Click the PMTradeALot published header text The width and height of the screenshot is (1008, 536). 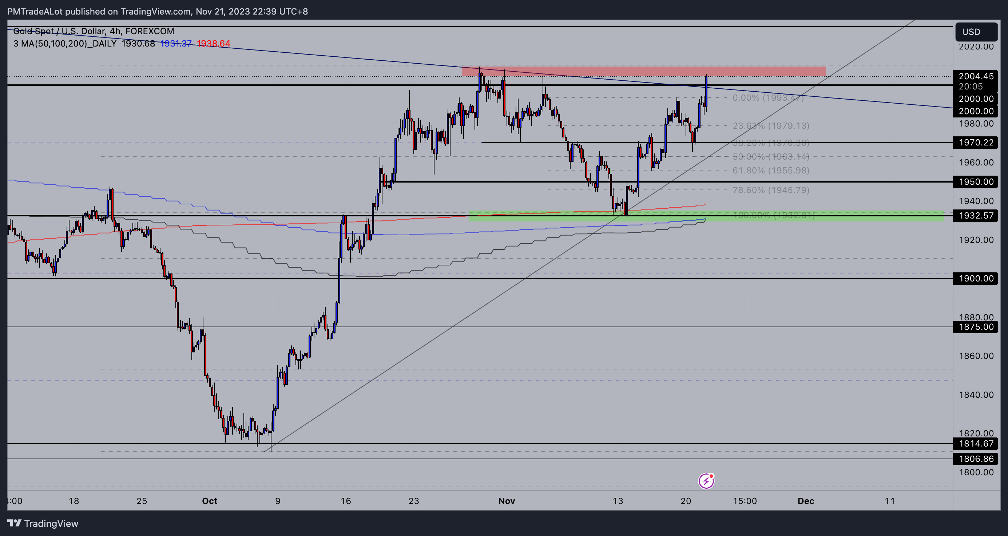pos(158,11)
